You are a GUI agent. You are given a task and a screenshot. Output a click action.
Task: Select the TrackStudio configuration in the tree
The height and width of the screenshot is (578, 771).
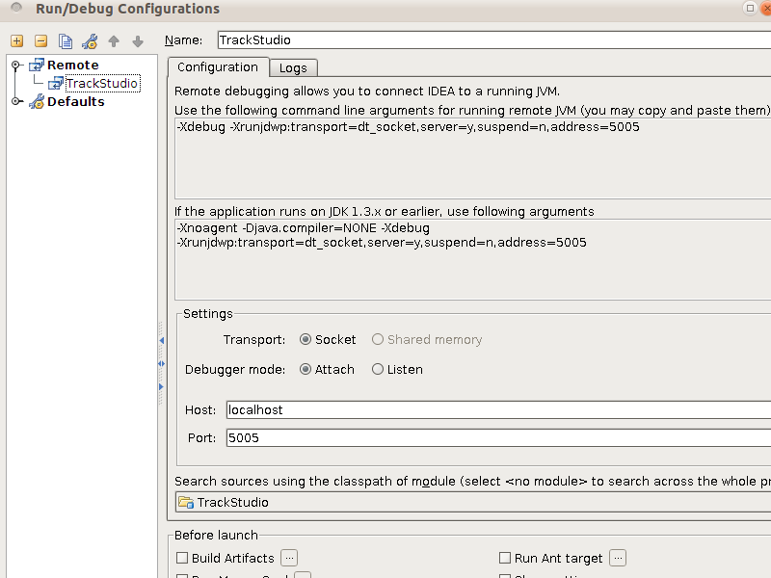click(102, 83)
